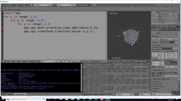This screenshot has width=181, height=101.
Task: Enable the Sampled Motion Blur checkbox
Action: coord(154,79)
